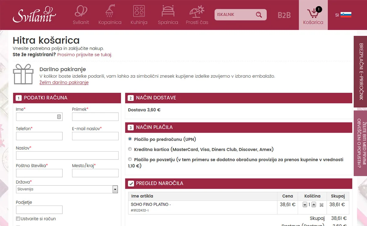
Task: Click the Pregled naročila header checkmark
Action: (131, 184)
